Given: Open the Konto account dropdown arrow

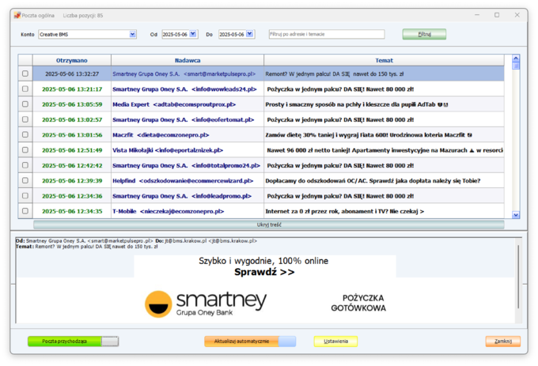Looking at the screenshot, I should 132,34.
